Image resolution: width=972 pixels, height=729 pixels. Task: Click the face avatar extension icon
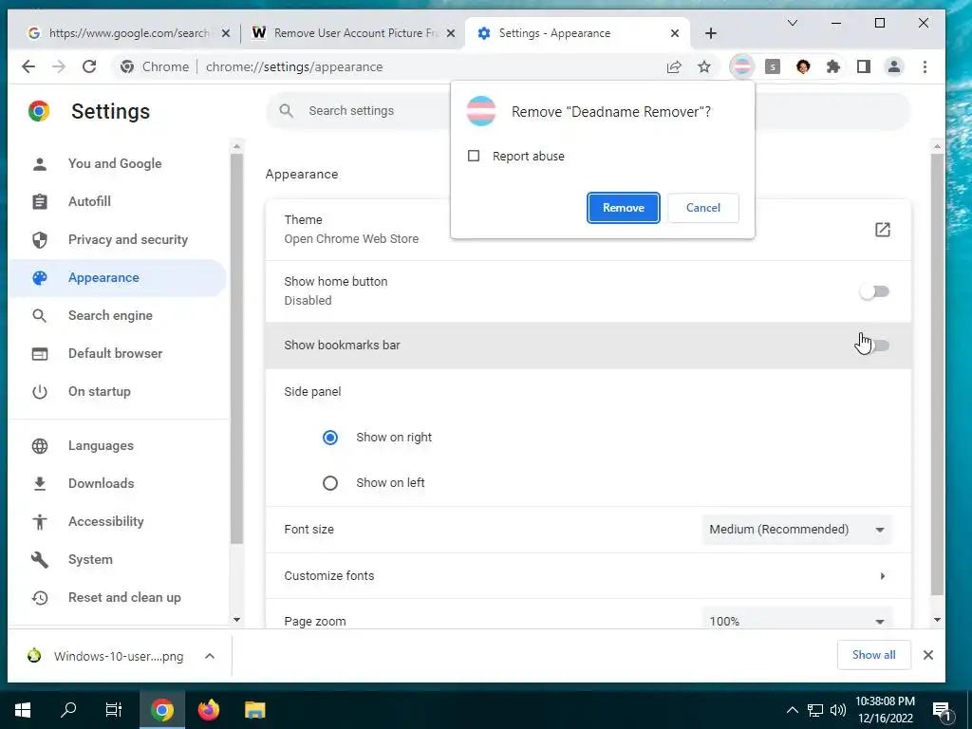click(x=803, y=66)
